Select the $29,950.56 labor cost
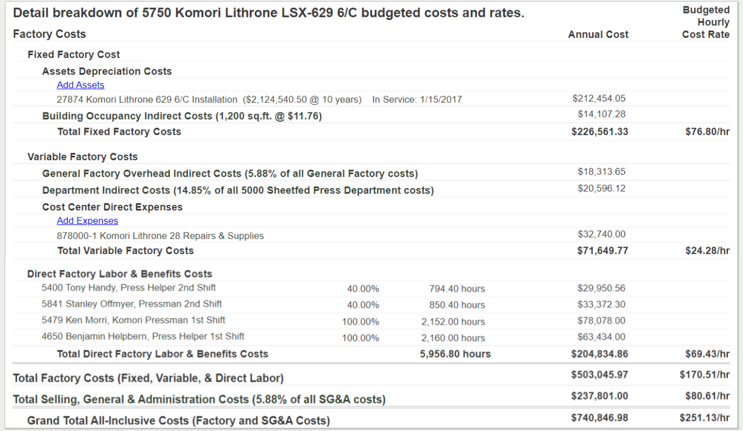 coord(601,288)
